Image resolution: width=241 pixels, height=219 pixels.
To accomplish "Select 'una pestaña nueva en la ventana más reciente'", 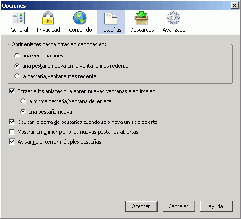I will coord(17,66).
